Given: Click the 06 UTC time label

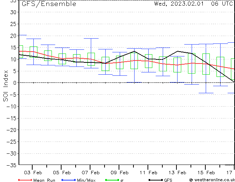Looking at the screenshot, I should pyautogui.click(x=222, y=4).
